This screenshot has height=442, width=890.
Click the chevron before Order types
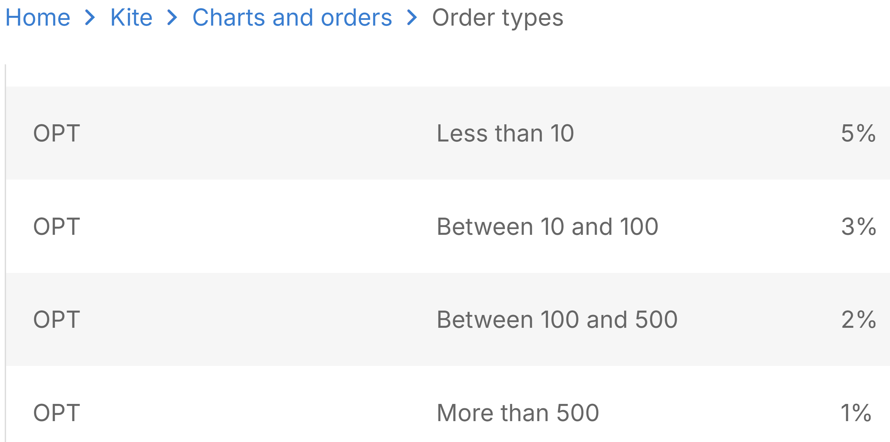(412, 17)
